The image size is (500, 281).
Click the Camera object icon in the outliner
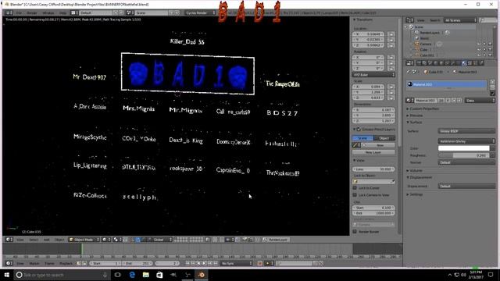click(416, 44)
